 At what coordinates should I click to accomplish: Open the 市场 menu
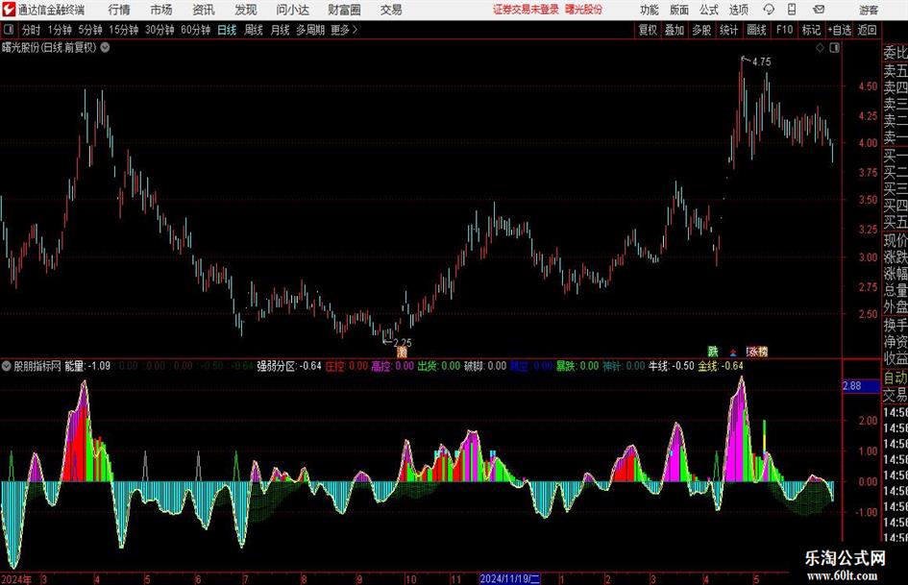[161, 10]
